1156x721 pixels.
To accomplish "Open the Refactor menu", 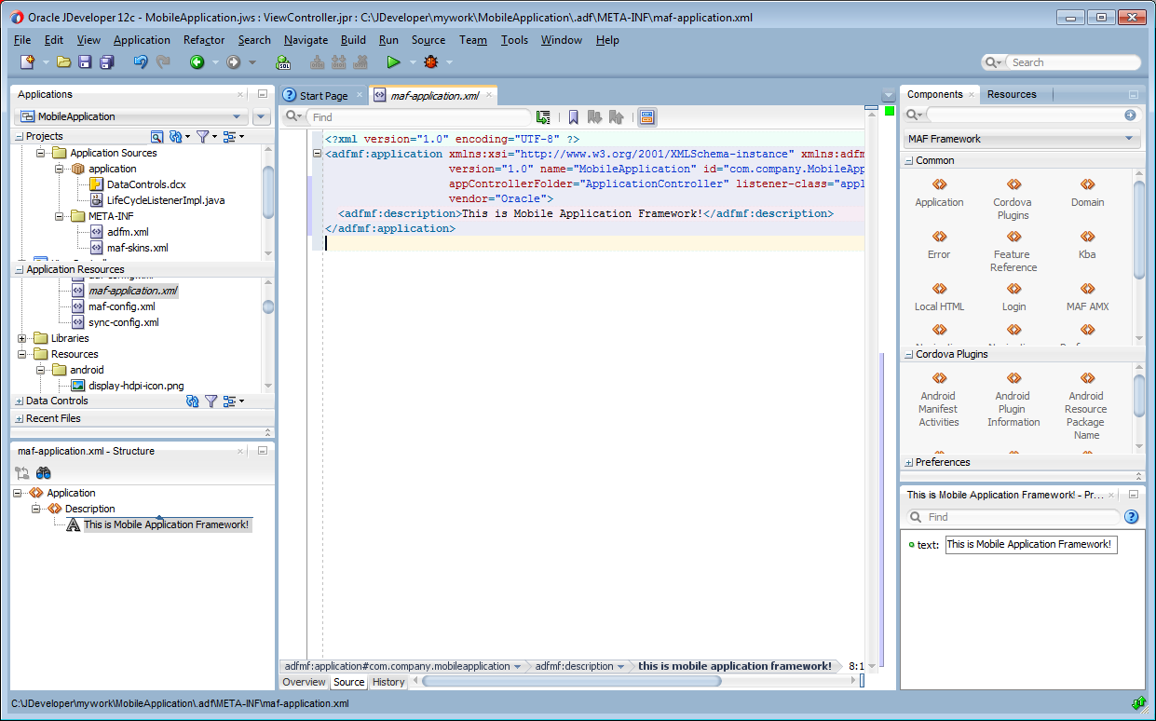I will click(204, 40).
